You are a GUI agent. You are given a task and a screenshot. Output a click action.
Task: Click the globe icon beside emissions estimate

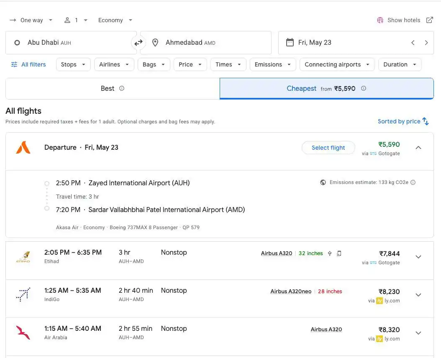tap(323, 182)
